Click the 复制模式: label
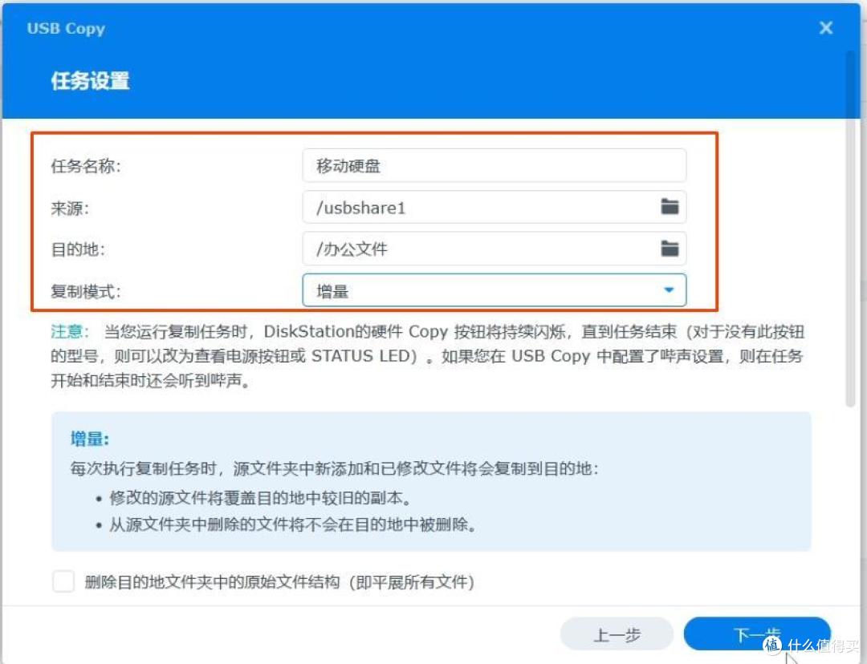The width and height of the screenshot is (867, 664). pos(86,291)
